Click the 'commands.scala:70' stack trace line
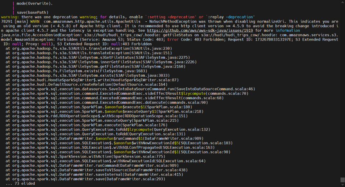 point(127,94)
